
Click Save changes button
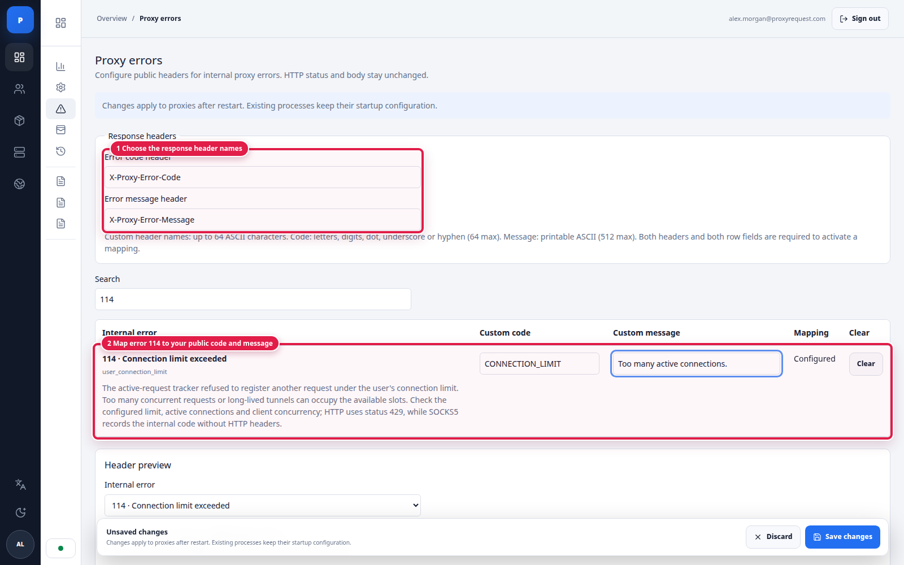[842, 537]
